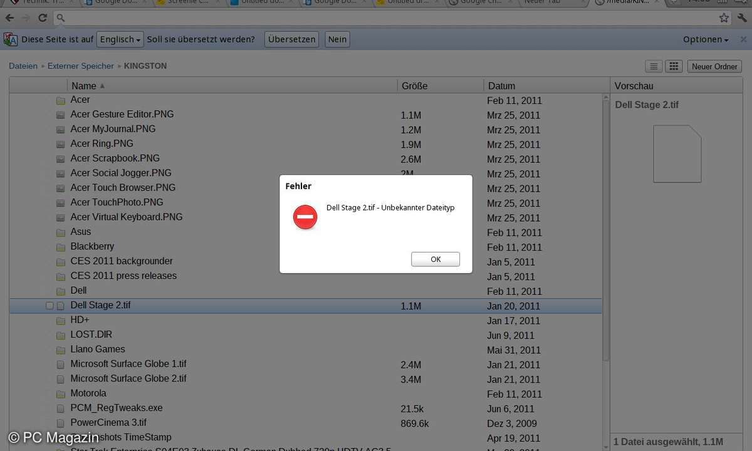Click the CES 2011 backgrounder folder icon
This screenshot has height=451, width=752.
[60, 262]
